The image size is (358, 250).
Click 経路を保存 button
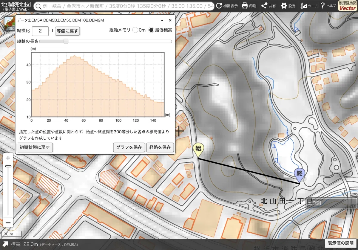160,147
